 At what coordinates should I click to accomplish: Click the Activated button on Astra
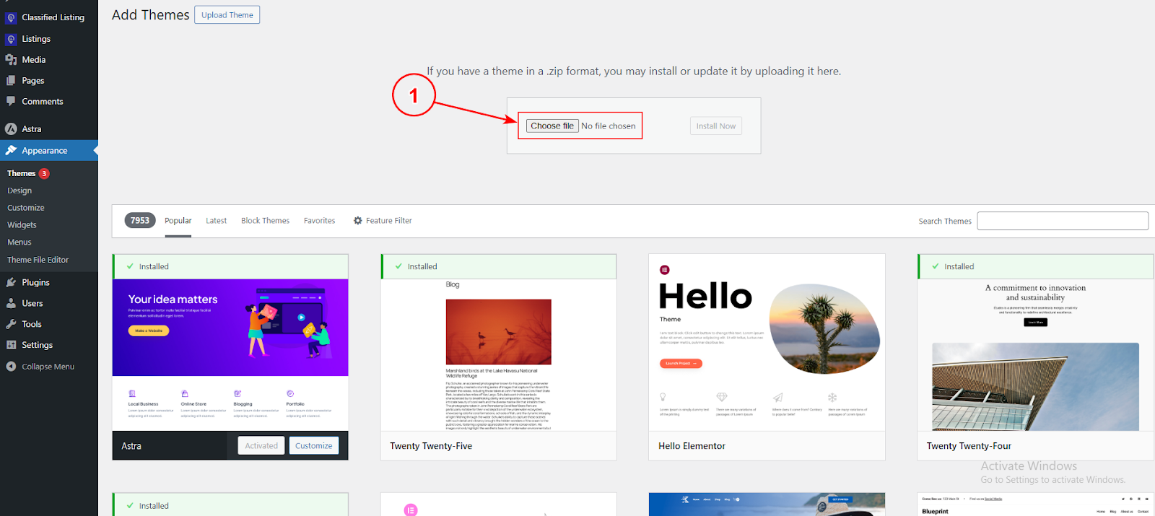(x=261, y=446)
